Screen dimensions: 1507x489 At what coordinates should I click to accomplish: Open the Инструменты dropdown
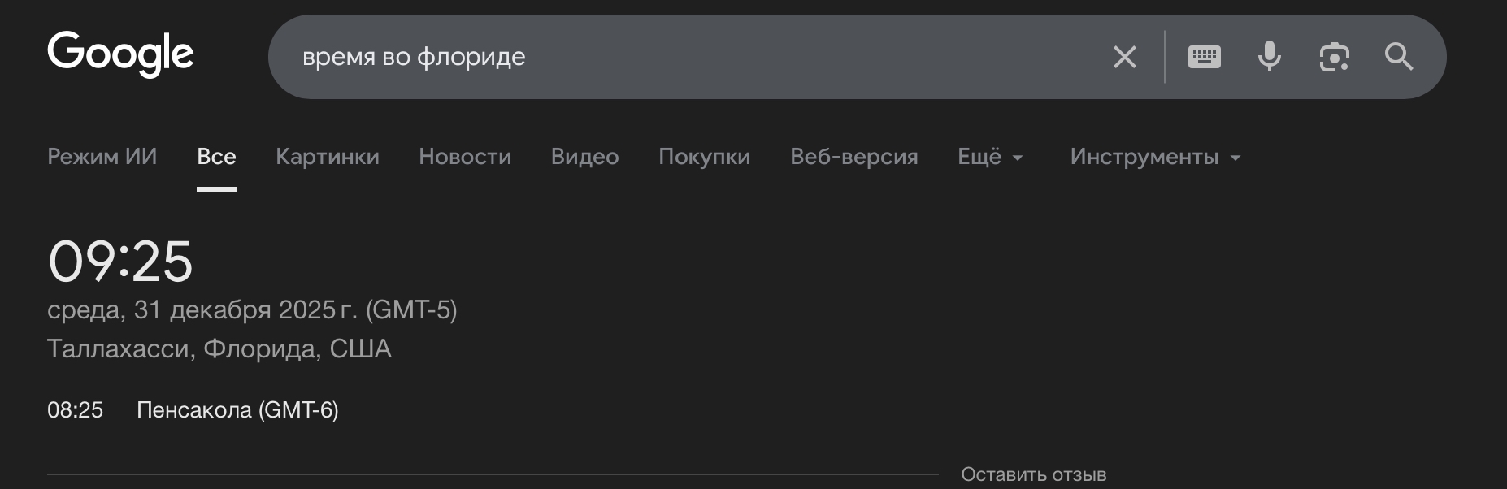(1154, 157)
